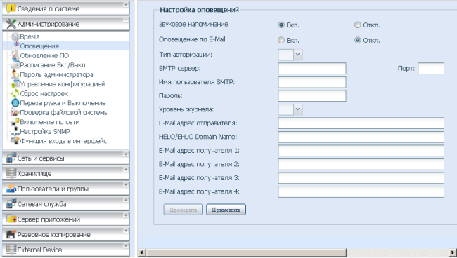Click the device icon beside External Device
This screenshot has width=457, height=258.
pyautogui.click(x=11, y=250)
